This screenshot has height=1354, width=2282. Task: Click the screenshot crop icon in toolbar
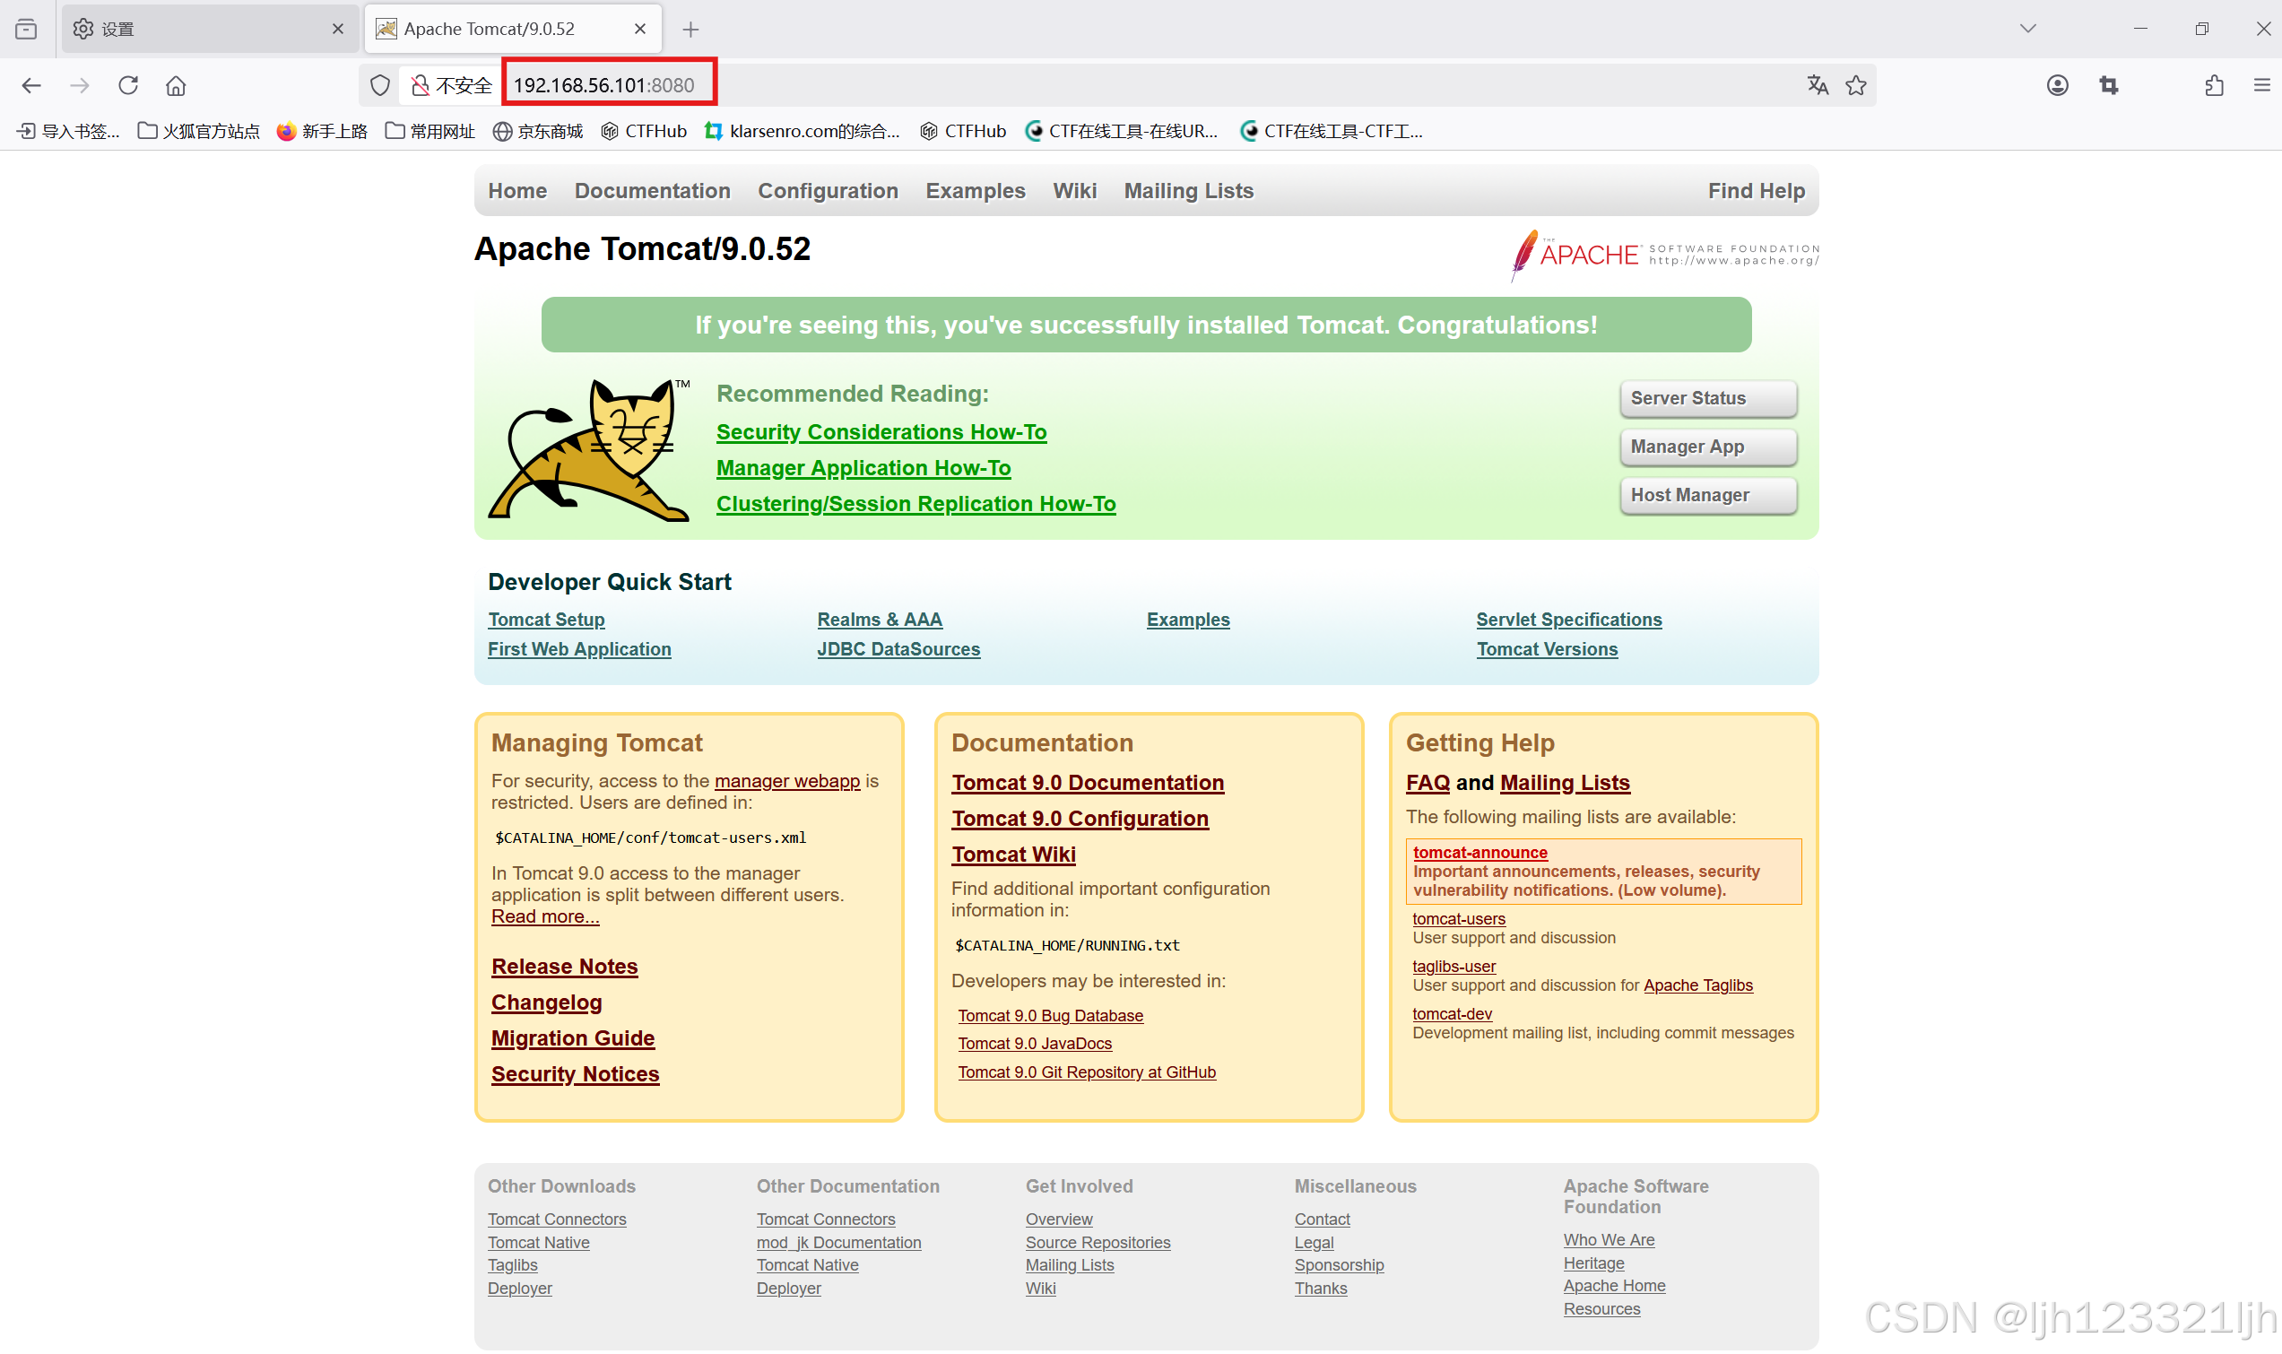tap(2108, 85)
